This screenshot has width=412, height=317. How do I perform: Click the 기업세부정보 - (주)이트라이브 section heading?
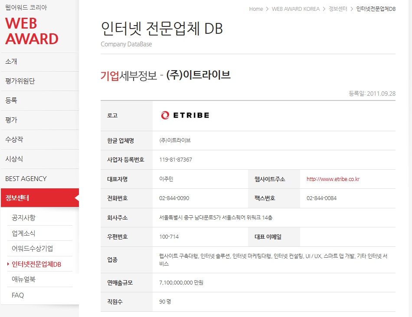click(x=166, y=75)
